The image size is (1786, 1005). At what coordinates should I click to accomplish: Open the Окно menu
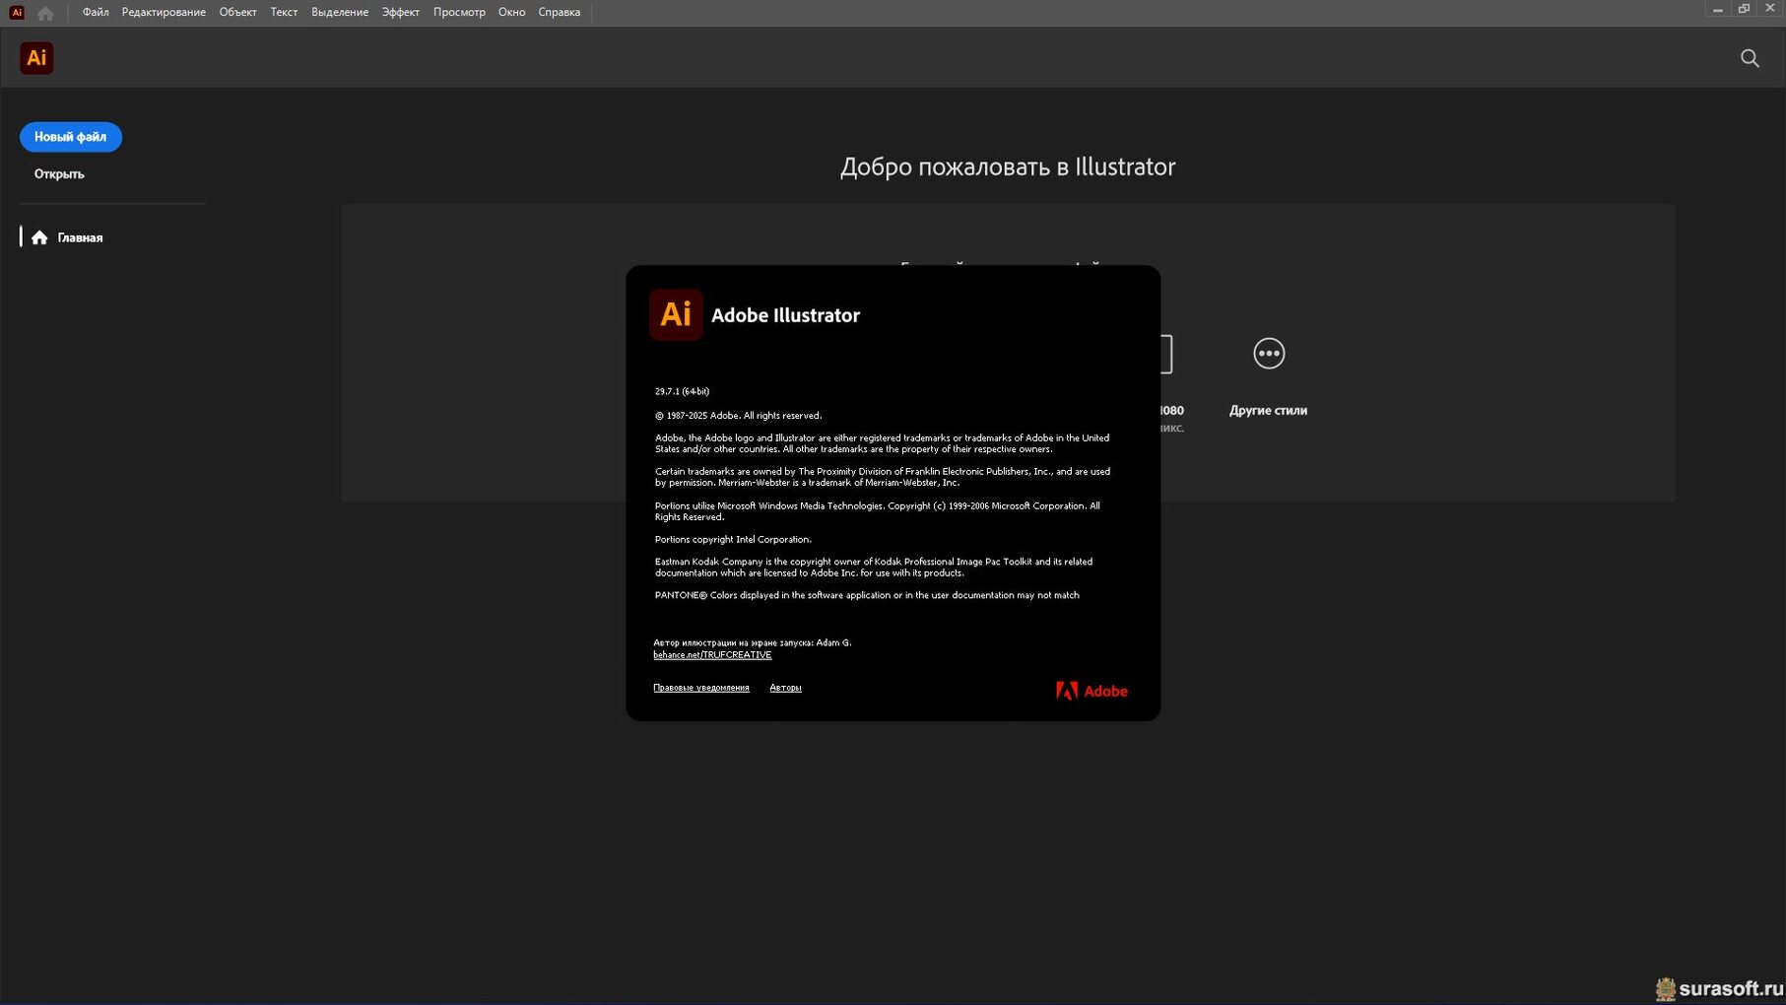(511, 12)
